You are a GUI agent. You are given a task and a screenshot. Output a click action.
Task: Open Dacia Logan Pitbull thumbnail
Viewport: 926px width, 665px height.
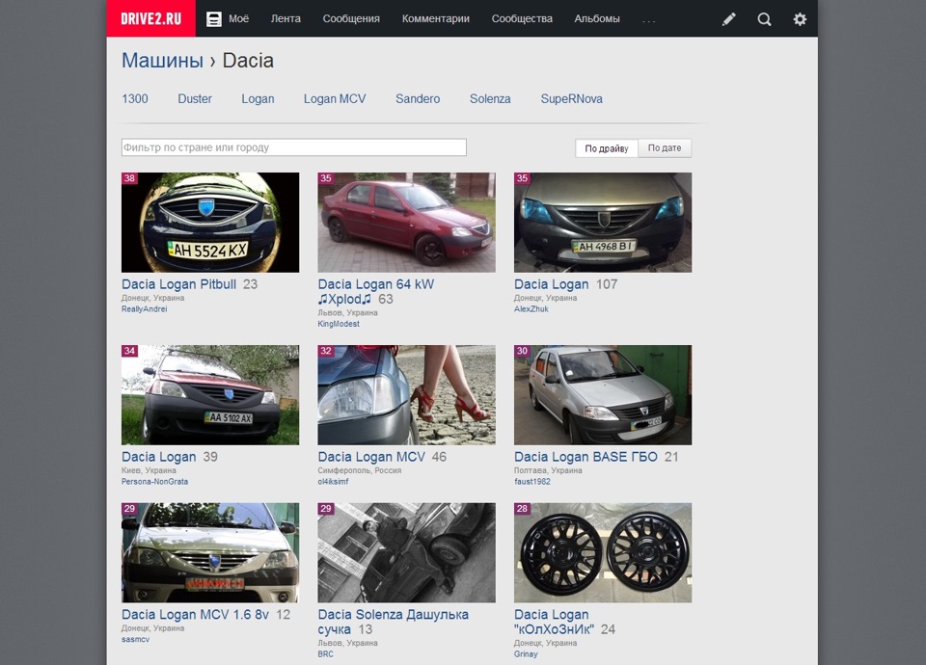[x=210, y=223]
